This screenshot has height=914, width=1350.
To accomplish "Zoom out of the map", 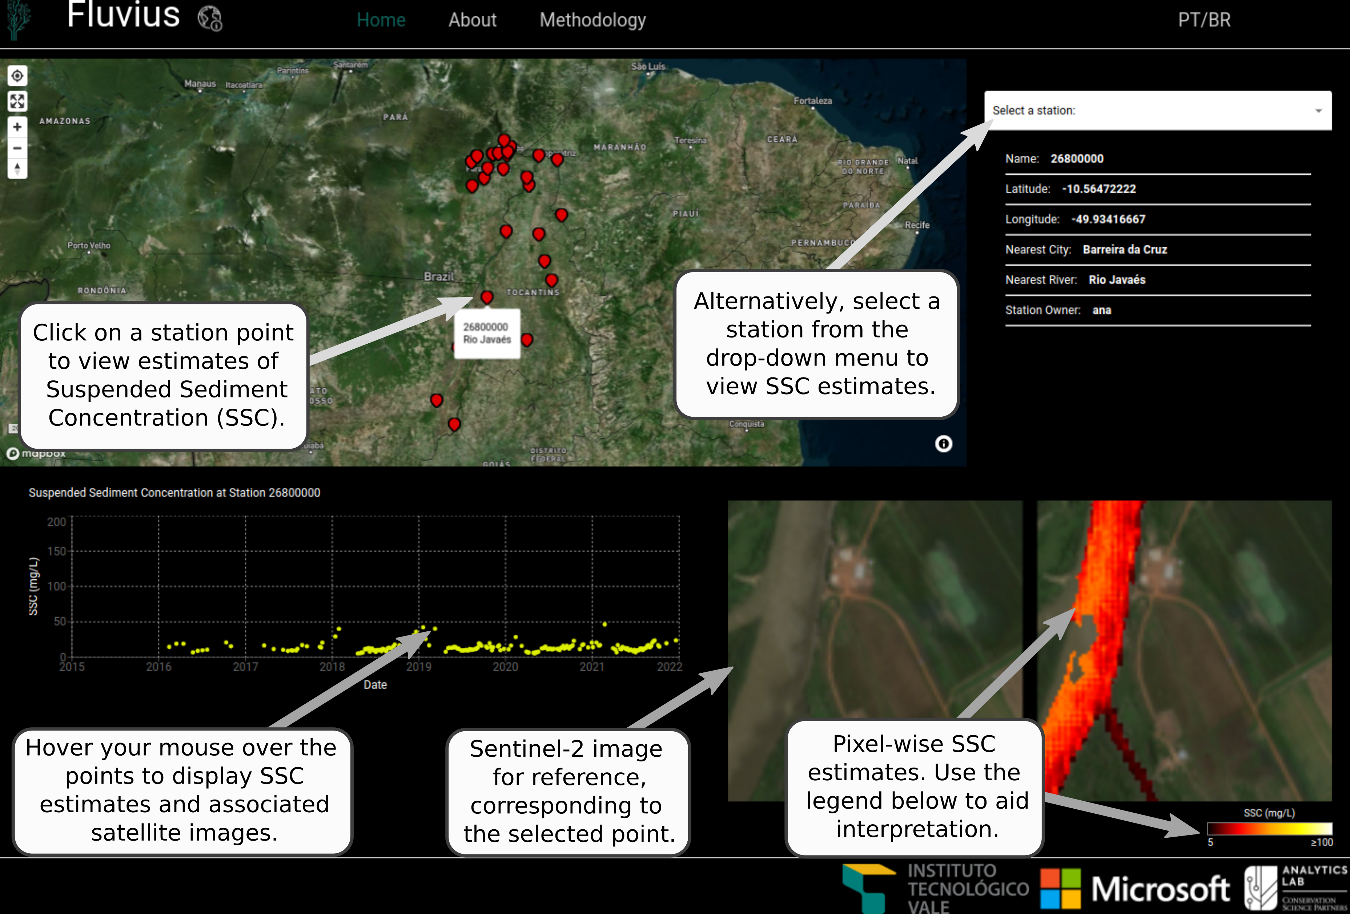I will [17, 148].
